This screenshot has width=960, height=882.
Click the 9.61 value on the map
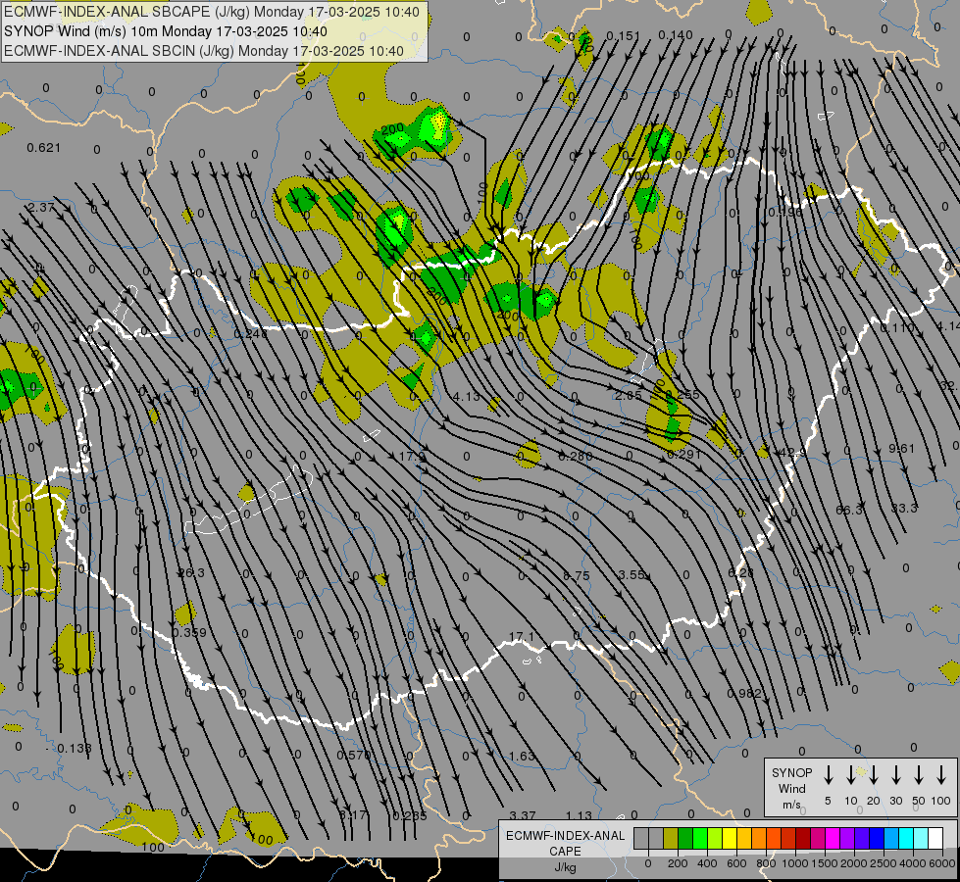coord(901,449)
